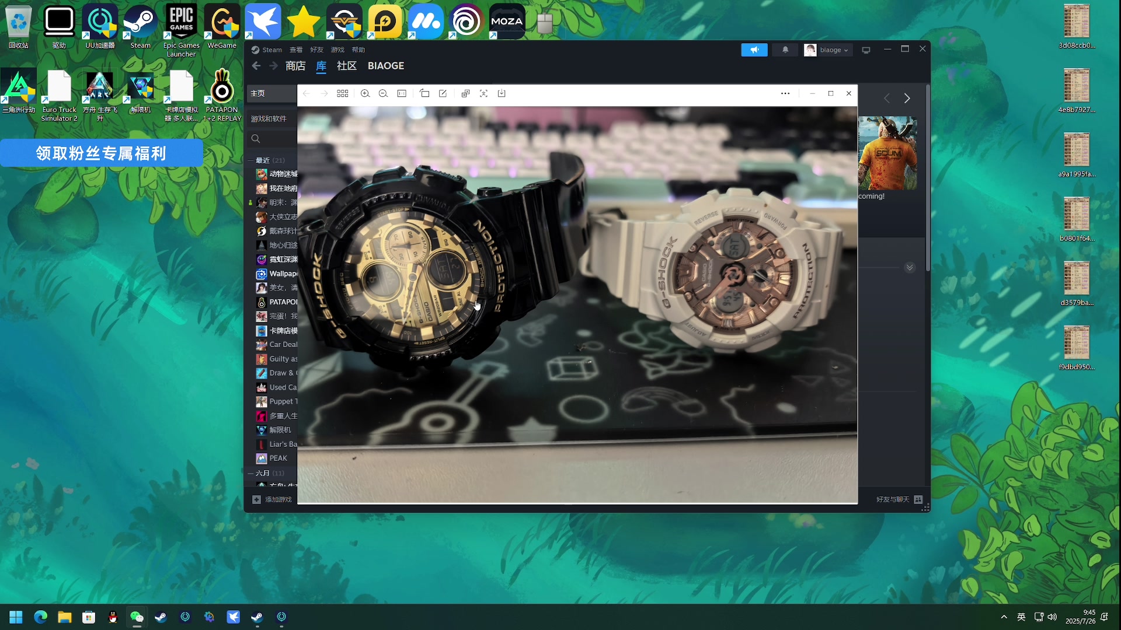Open Windows Start menu

[x=16, y=617]
